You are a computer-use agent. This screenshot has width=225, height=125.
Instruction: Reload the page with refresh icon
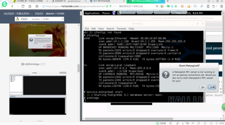[x=23, y=6]
